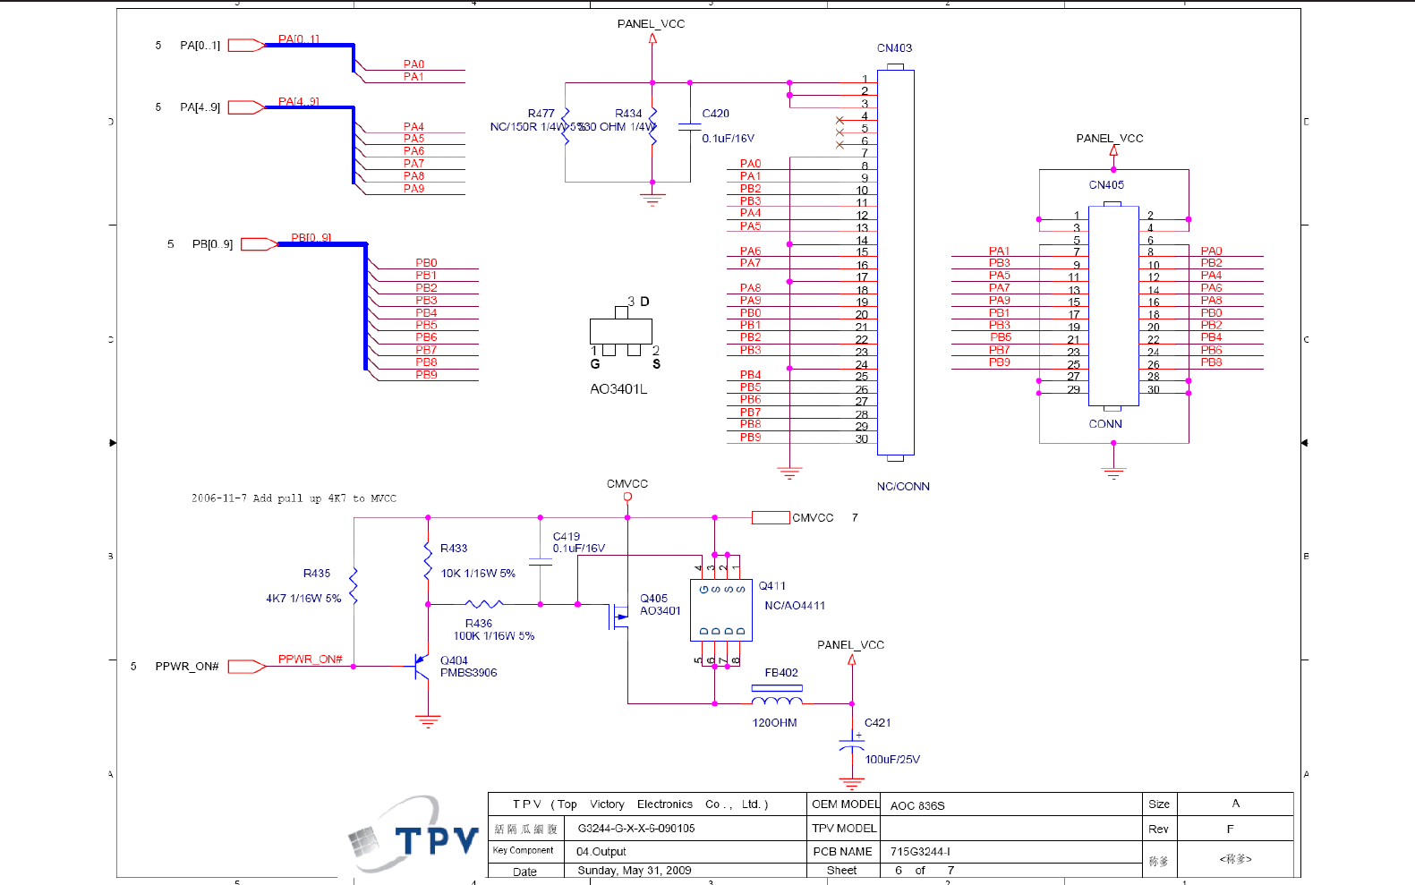Click the CN405 reference label
Screen dimensions: 1415x885
pyautogui.click(x=1106, y=185)
